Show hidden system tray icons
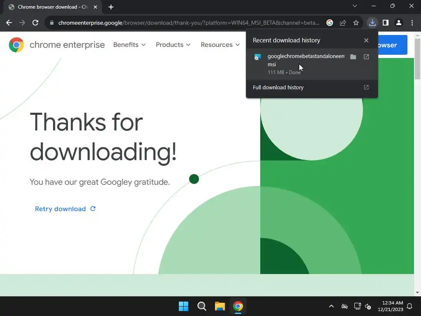The width and height of the screenshot is (421, 316). pos(331,306)
